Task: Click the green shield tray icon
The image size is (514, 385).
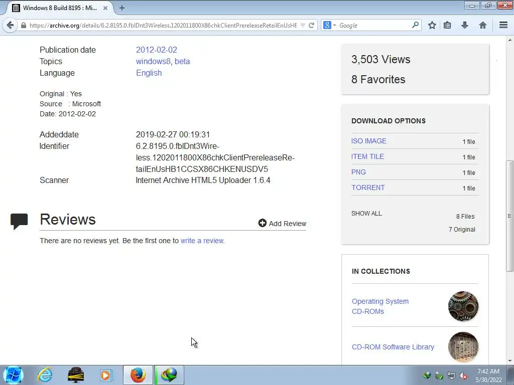Action: [x=439, y=376]
